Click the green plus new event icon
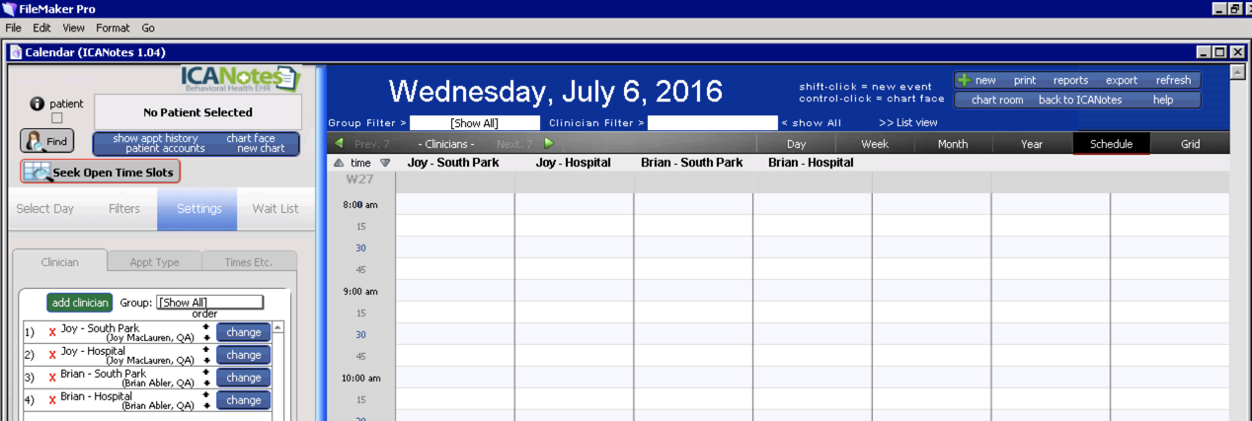The height and width of the screenshot is (421, 1252). coord(965,81)
